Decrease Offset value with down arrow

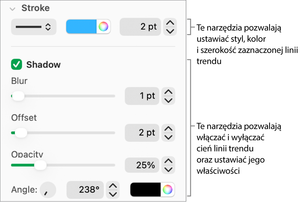(x=168, y=137)
